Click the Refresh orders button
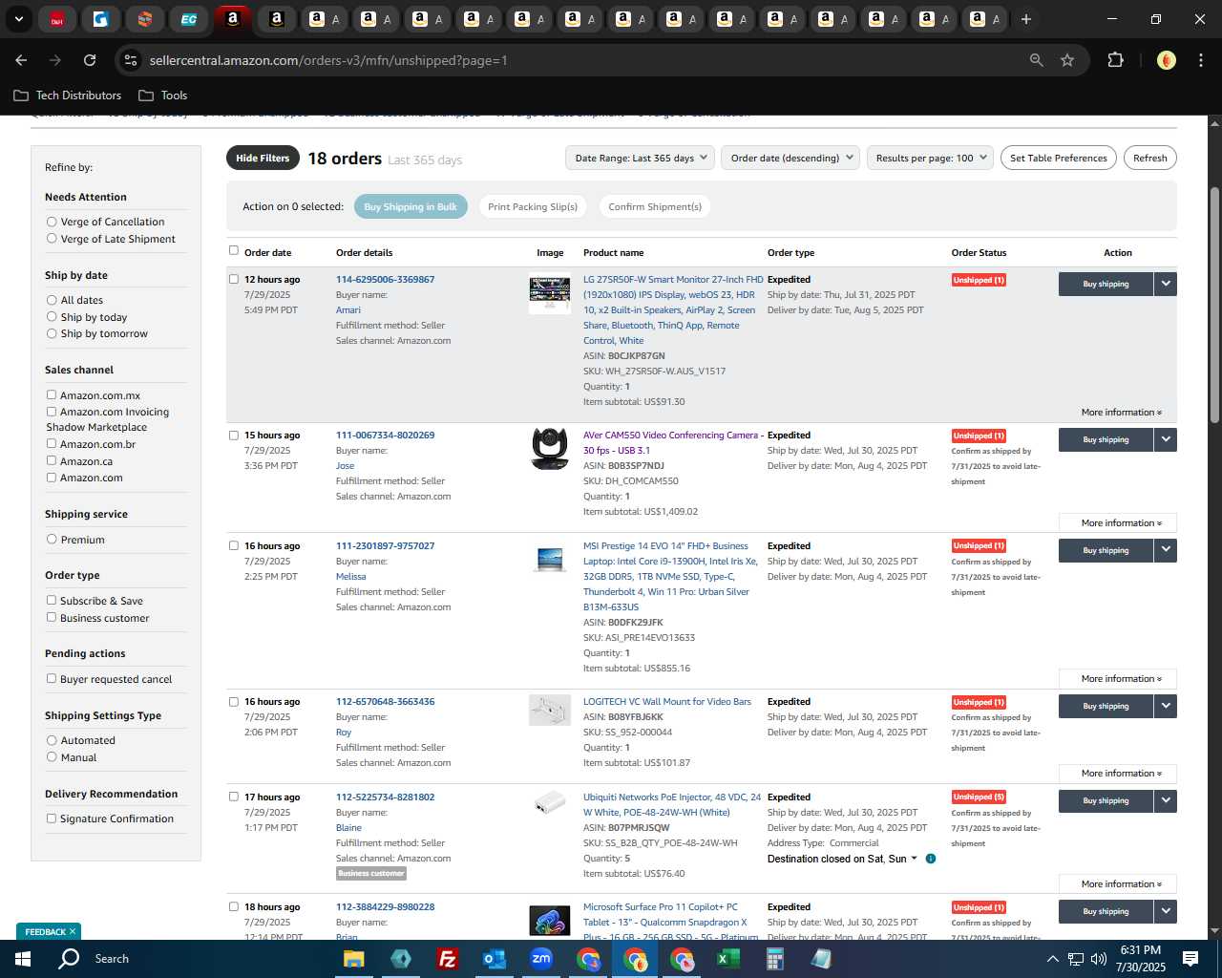The image size is (1222, 978). click(x=1150, y=158)
